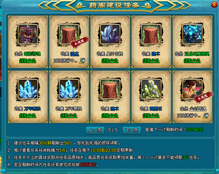Close the 药阁建设任务 window
Screen dimensions: 219x174
click(x=214, y=4)
